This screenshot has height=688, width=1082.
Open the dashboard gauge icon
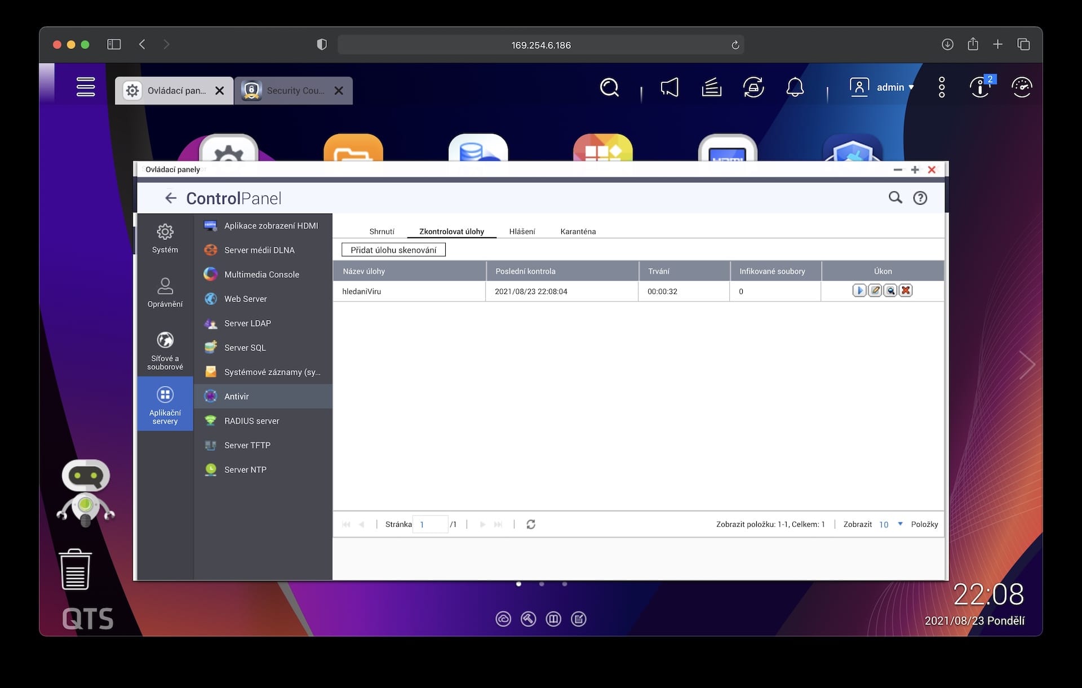1021,87
